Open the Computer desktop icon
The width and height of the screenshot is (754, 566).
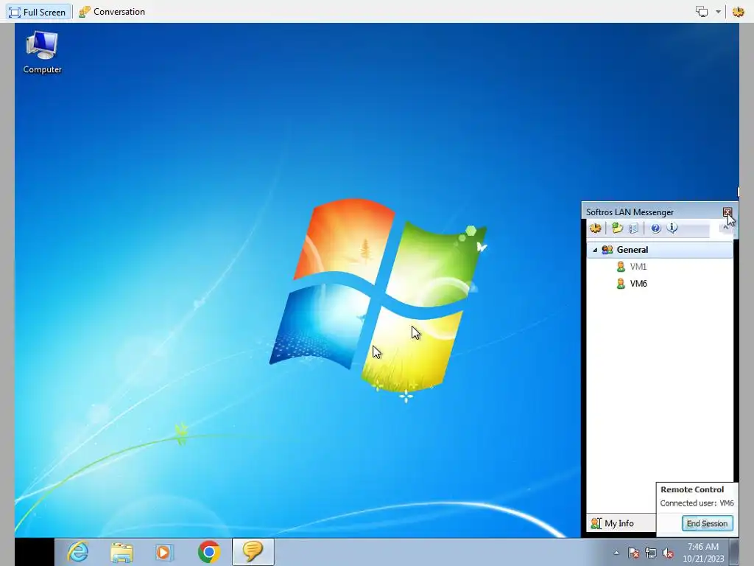[x=42, y=52]
